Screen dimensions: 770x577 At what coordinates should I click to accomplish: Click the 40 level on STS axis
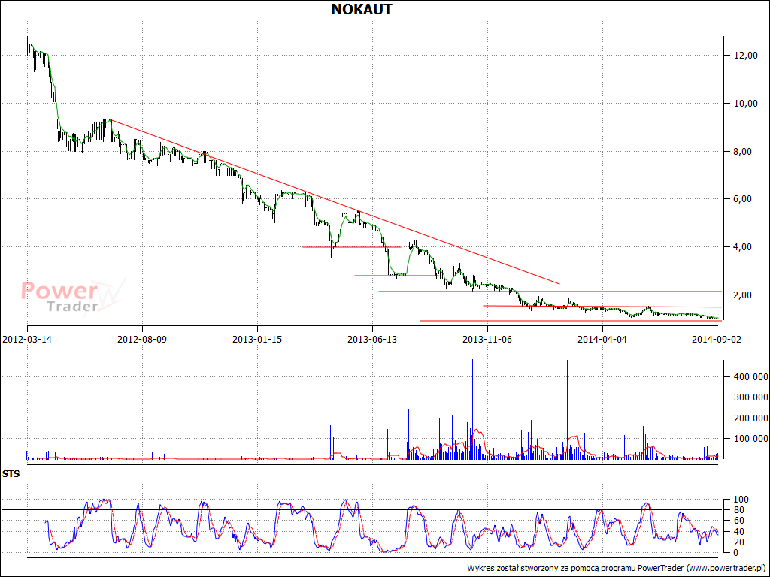pos(738,532)
